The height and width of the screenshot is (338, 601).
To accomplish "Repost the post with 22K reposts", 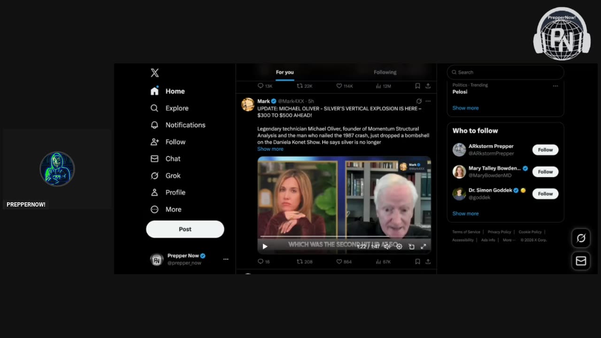I will pyautogui.click(x=305, y=86).
